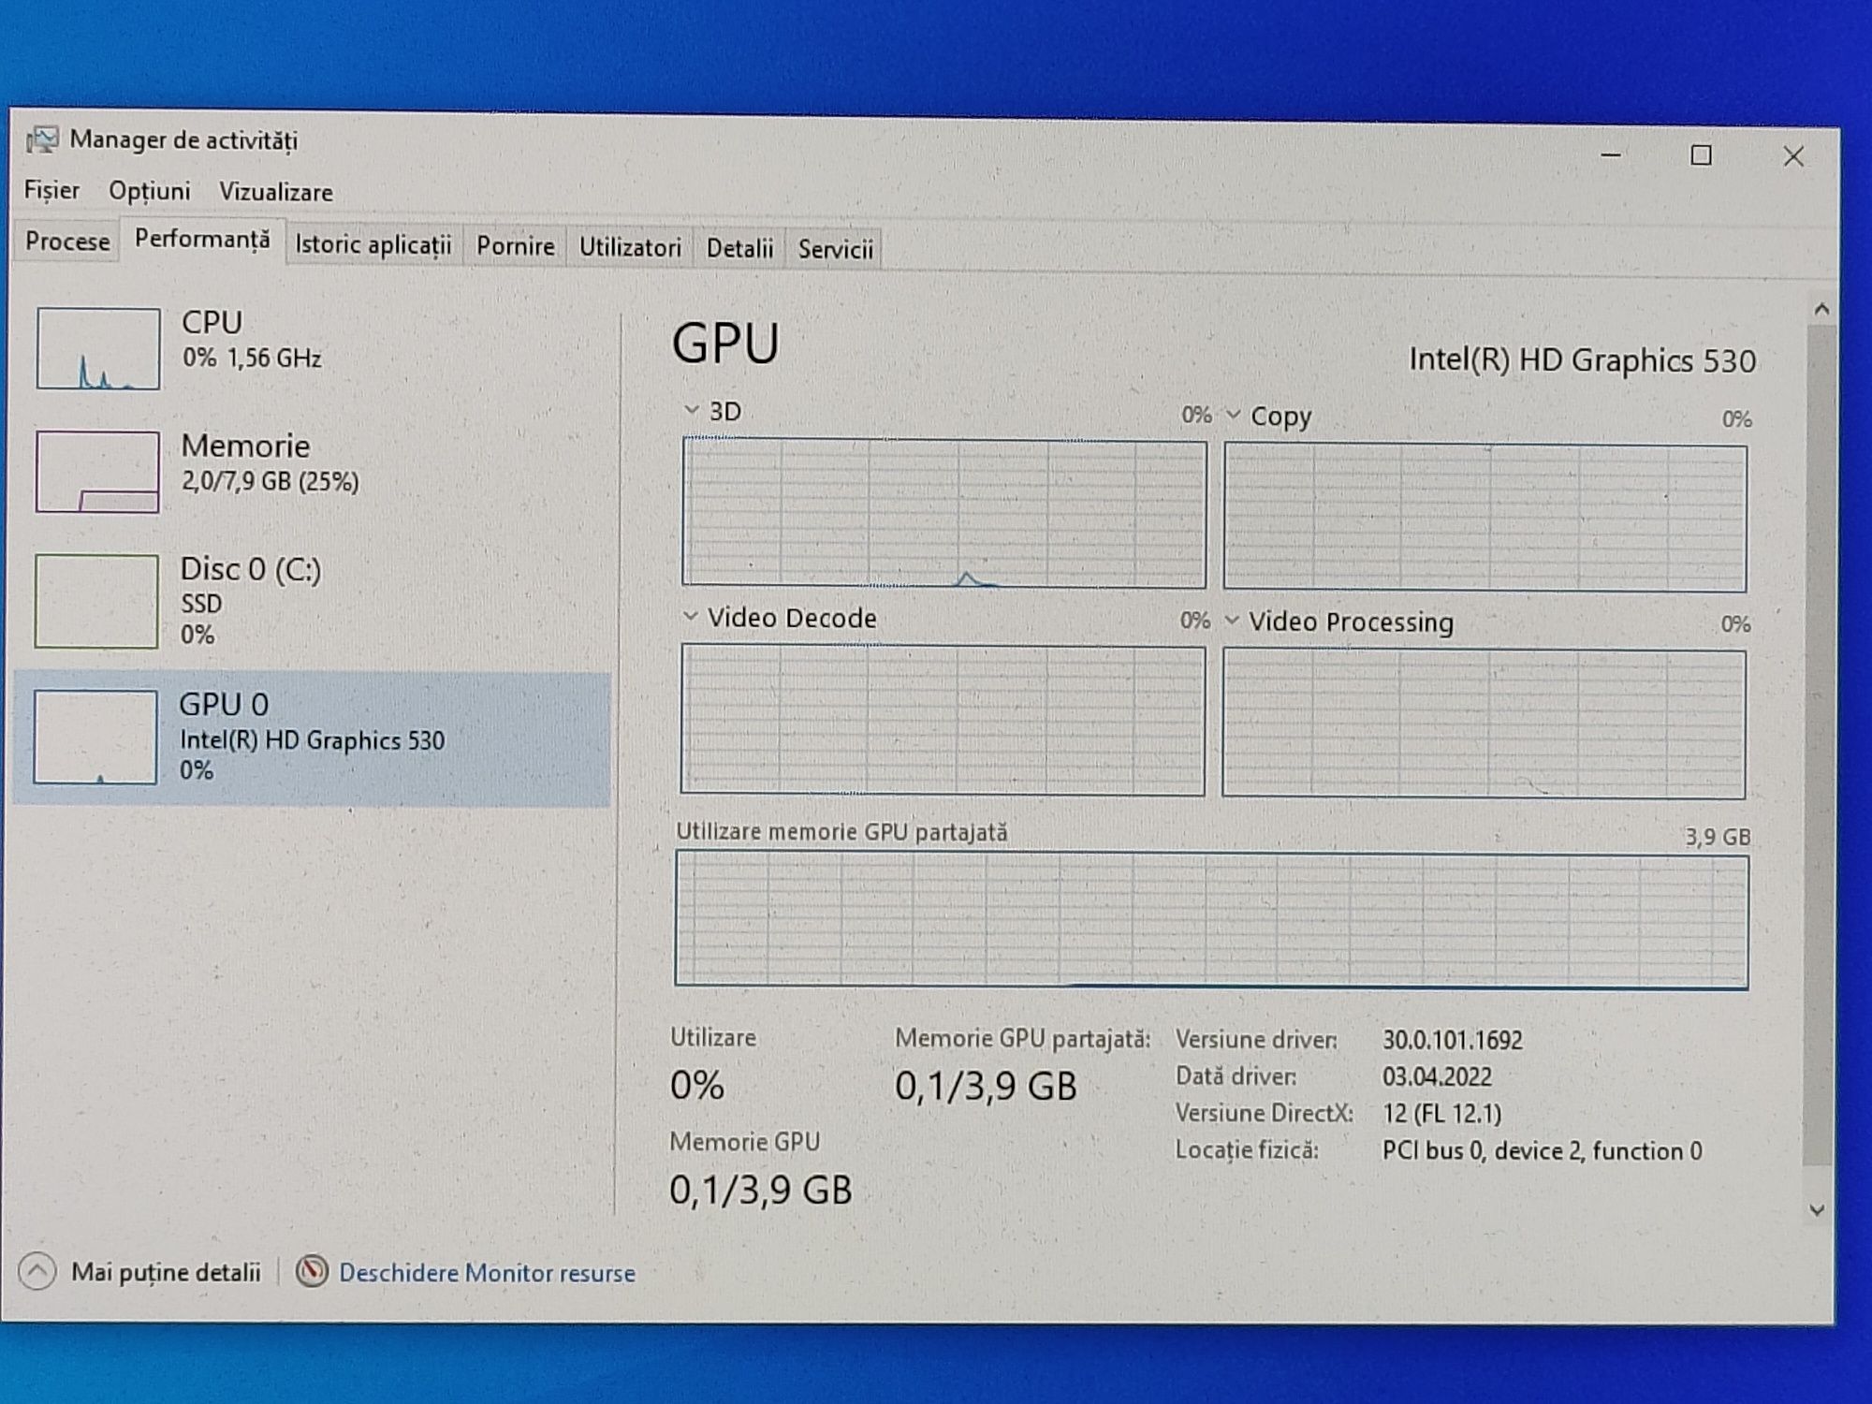Click the 3D engine graph
Image resolution: width=1872 pixels, height=1404 pixels.
tap(944, 512)
